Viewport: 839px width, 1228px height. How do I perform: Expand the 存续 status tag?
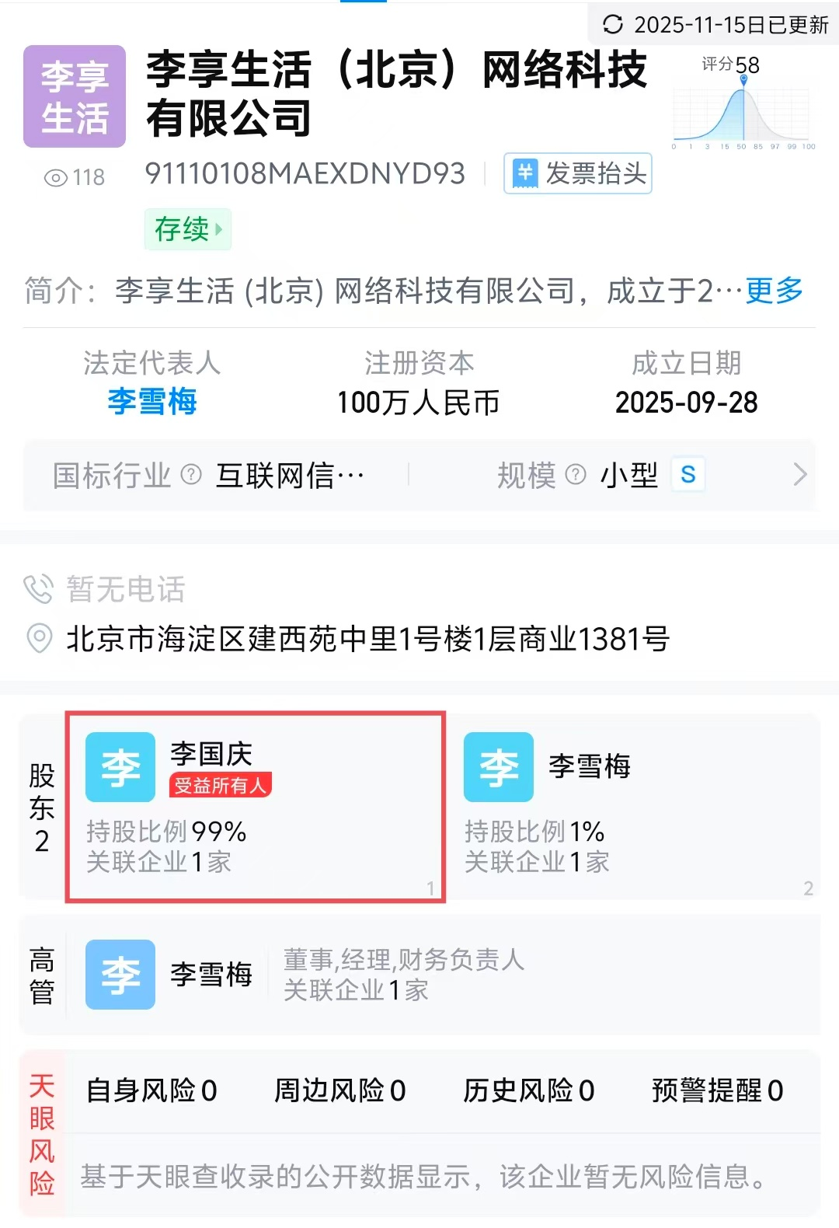click(188, 229)
